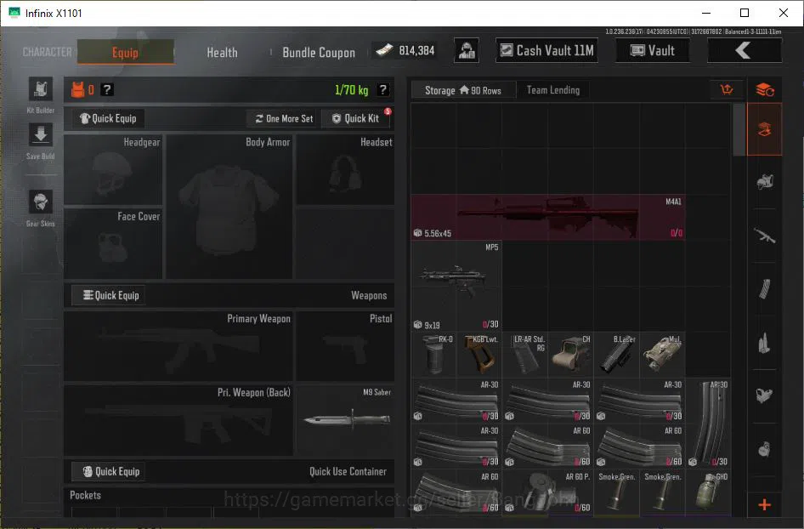The width and height of the screenshot is (804, 529).
Task: Select the CH holographic sight item
Action: [570, 355]
